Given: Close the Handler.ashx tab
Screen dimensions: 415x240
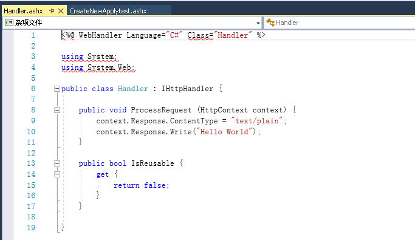Looking at the screenshot, I should coord(61,11).
